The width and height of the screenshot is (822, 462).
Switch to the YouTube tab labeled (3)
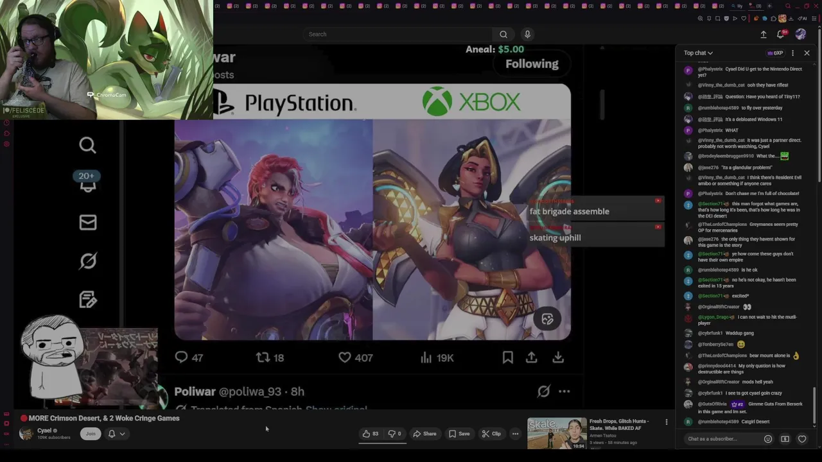[x=756, y=6]
